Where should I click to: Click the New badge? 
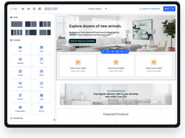(55, 9)
